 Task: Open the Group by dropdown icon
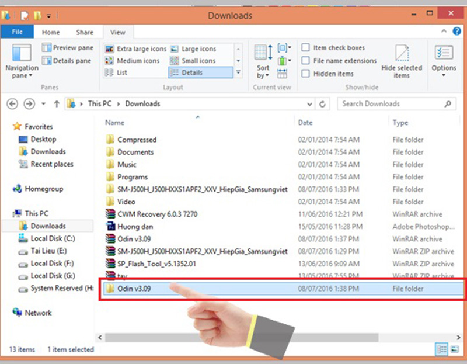click(x=284, y=48)
